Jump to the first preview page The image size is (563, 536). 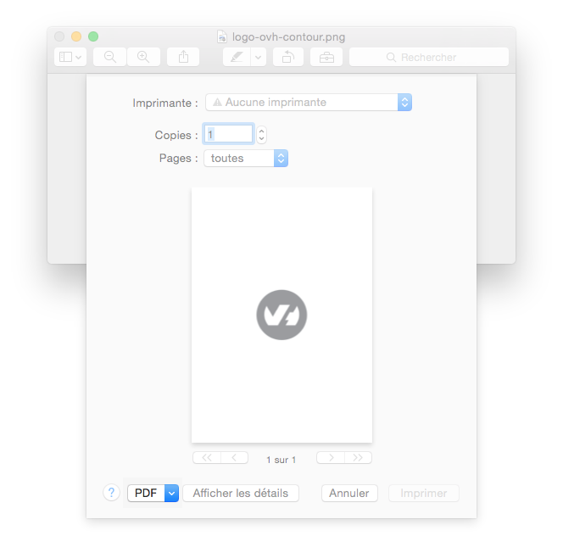click(207, 458)
